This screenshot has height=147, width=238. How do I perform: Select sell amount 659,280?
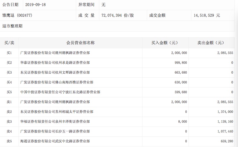coord(227,141)
